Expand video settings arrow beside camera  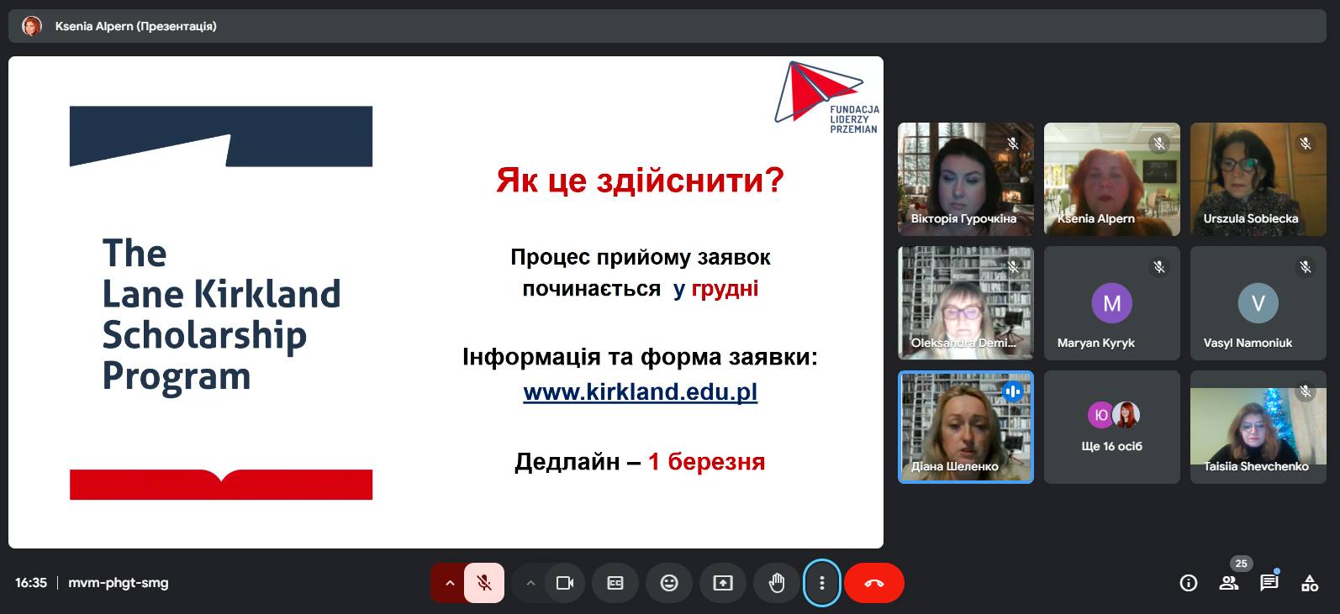pos(530,583)
